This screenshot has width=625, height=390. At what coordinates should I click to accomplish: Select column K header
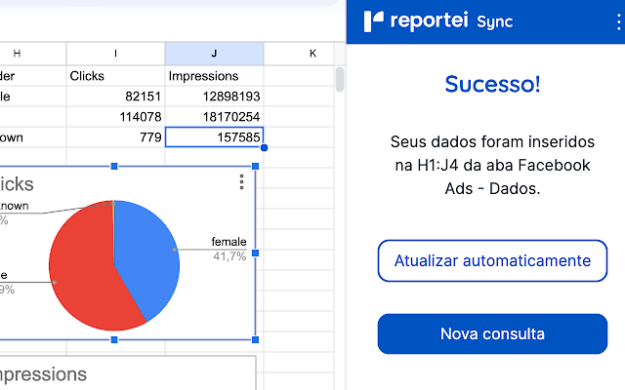[x=299, y=54]
